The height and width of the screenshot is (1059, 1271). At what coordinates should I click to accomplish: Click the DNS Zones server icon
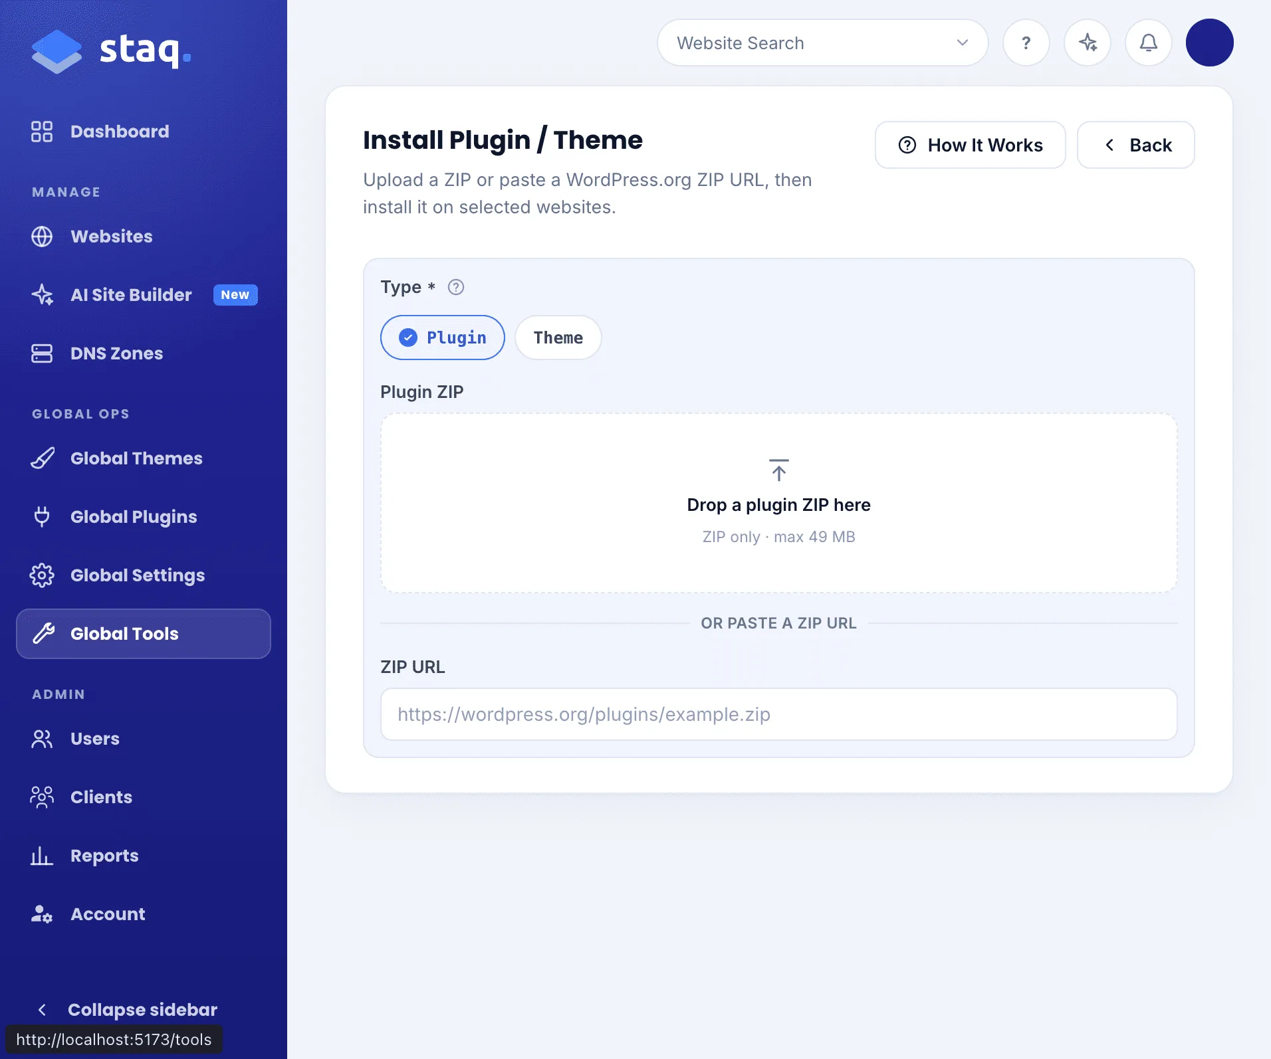click(x=42, y=353)
